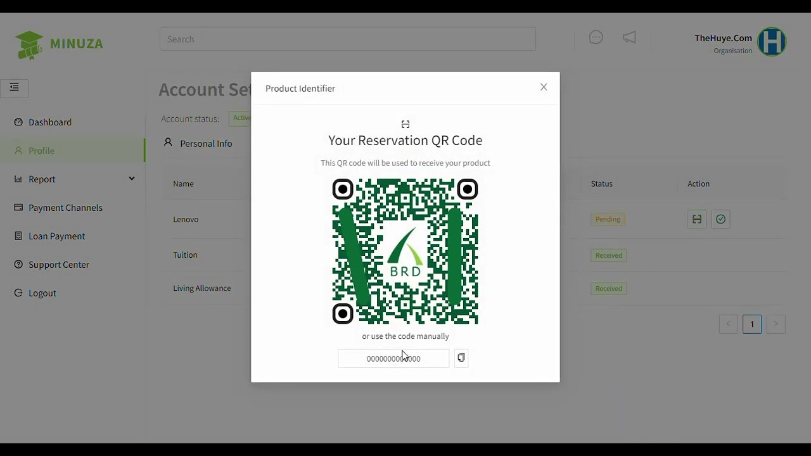Show QR code for Lenovo row
The width and height of the screenshot is (811, 456).
(x=697, y=219)
